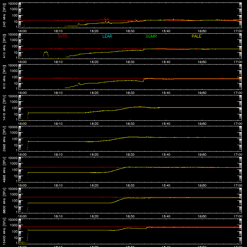Select the 4995 MHz [SFU] axis title
The height and width of the screenshot is (247, 247).
(x=4, y=170)
